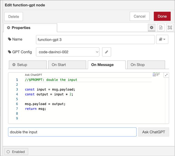Open GPT Config code-davinci-002 dropdown
The width and height of the screenshot is (175, 156).
click(68, 52)
